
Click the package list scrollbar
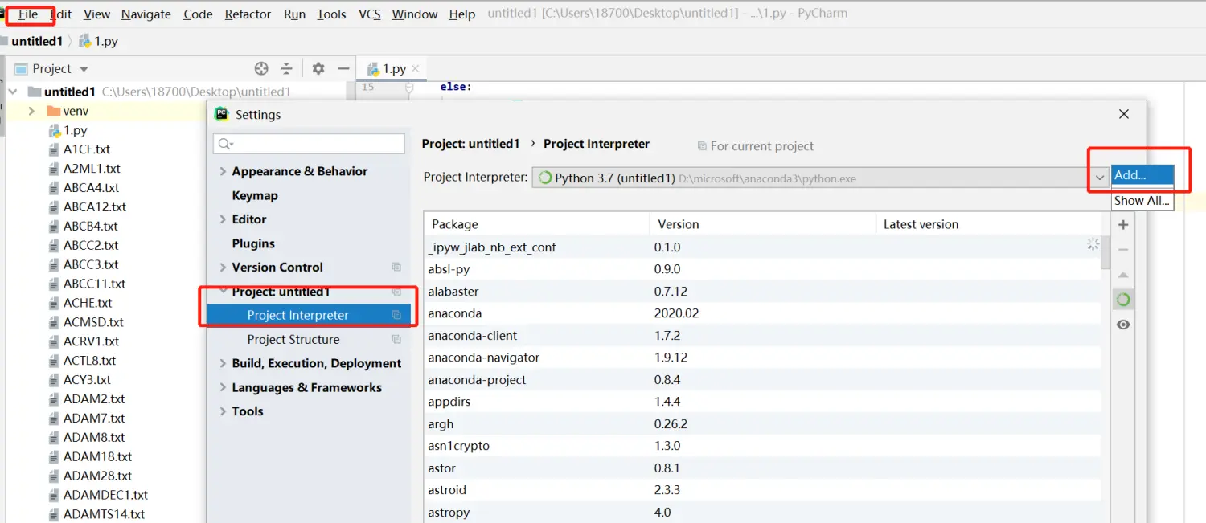pos(1106,253)
